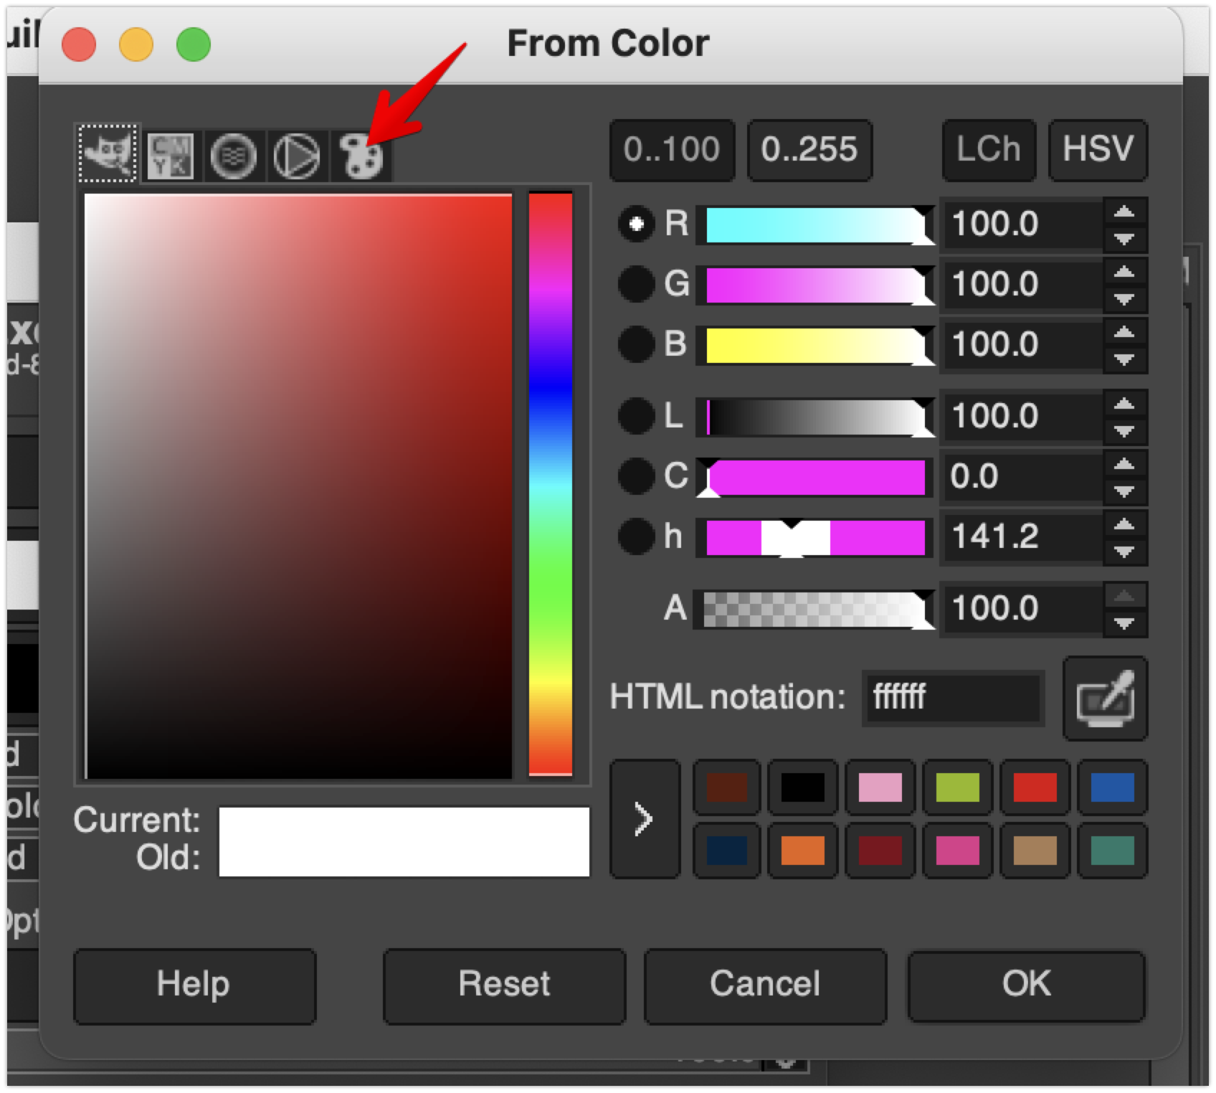Select the R channel radio button
This screenshot has width=1216, height=1093.
point(636,224)
